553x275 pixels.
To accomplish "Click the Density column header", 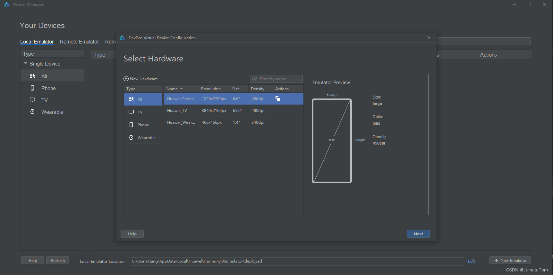I will (x=260, y=89).
